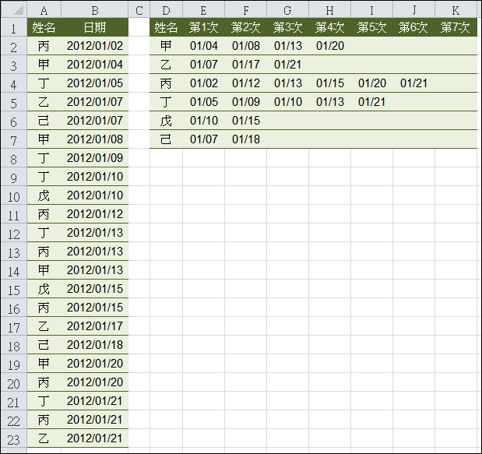Click the 姓名 header in cell D1
This screenshot has width=482, height=454.
pyautogui.click(x=166, y=27)
